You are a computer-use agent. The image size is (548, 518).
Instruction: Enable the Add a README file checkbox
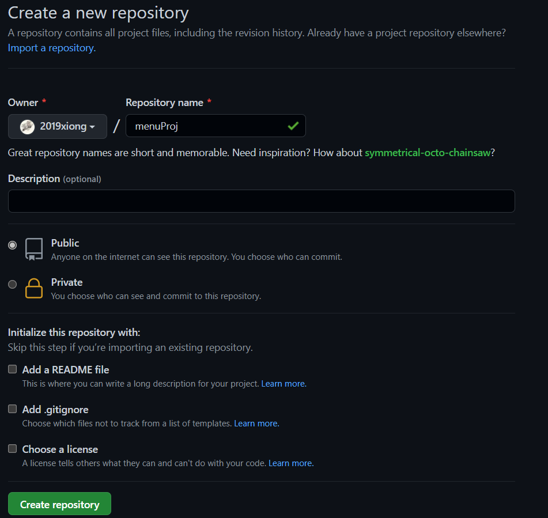12,369
